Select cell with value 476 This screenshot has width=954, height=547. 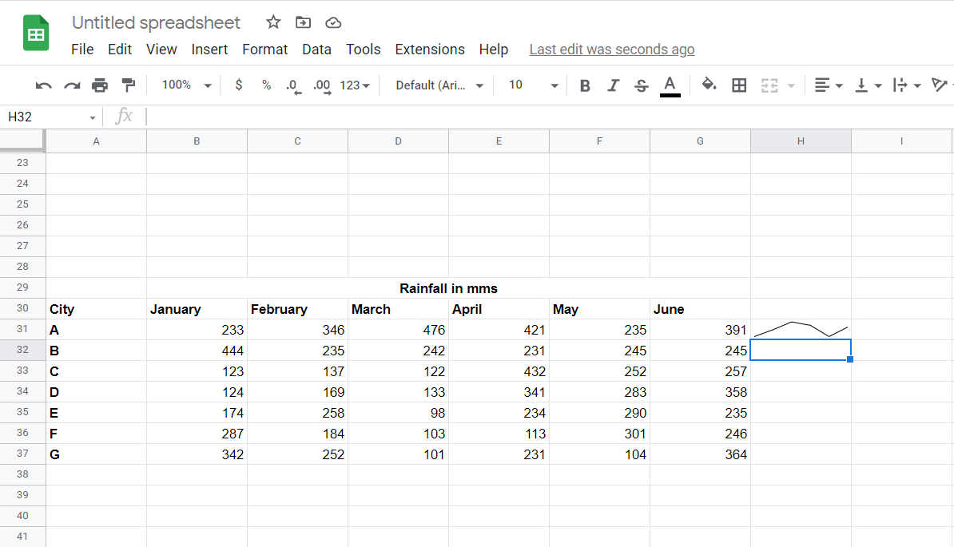(x=398, y=330)
